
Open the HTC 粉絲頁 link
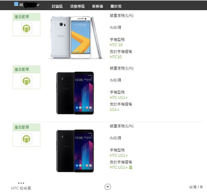[x=21, y=188]
